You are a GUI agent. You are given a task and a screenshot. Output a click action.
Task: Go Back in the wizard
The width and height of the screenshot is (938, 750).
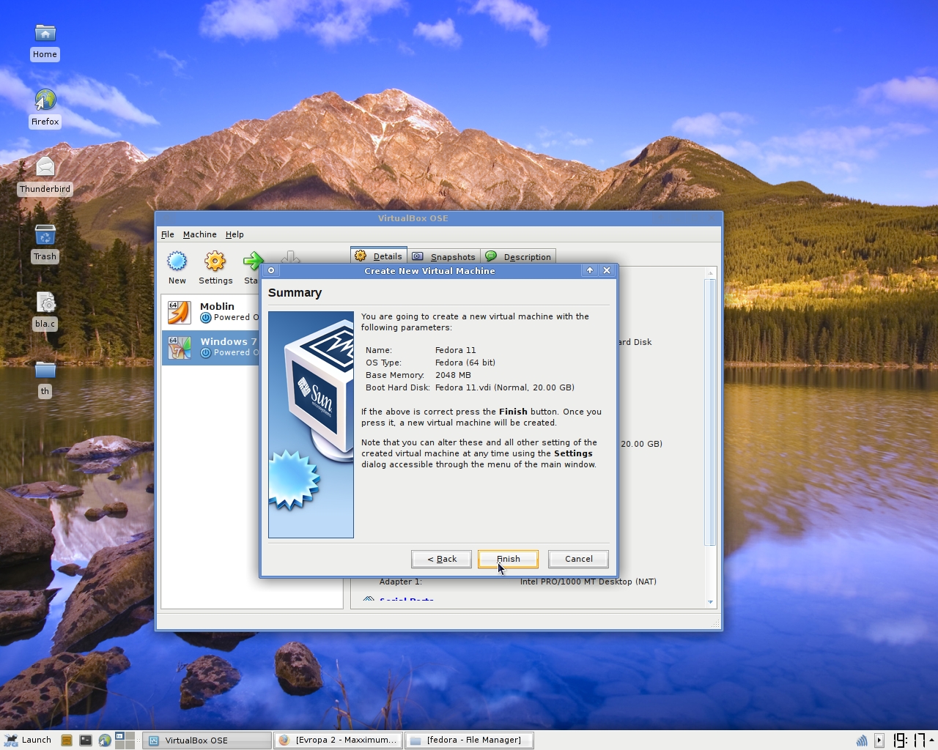point(441,559)
